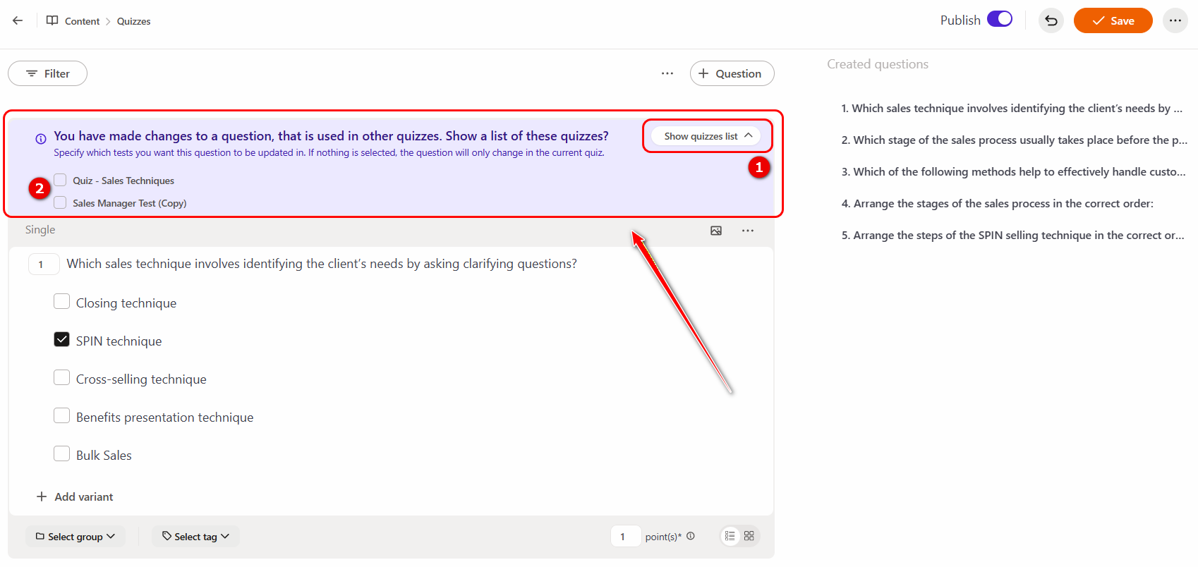Open the Select group dropdown

pos(75,537)
